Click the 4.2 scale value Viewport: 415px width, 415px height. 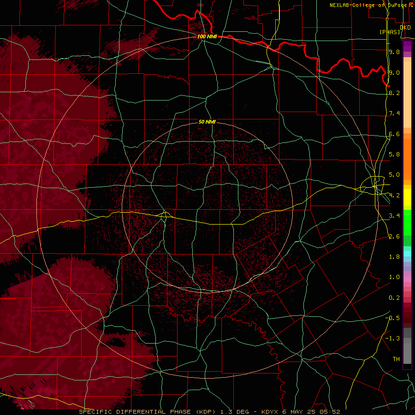click(x=394, y=196)
